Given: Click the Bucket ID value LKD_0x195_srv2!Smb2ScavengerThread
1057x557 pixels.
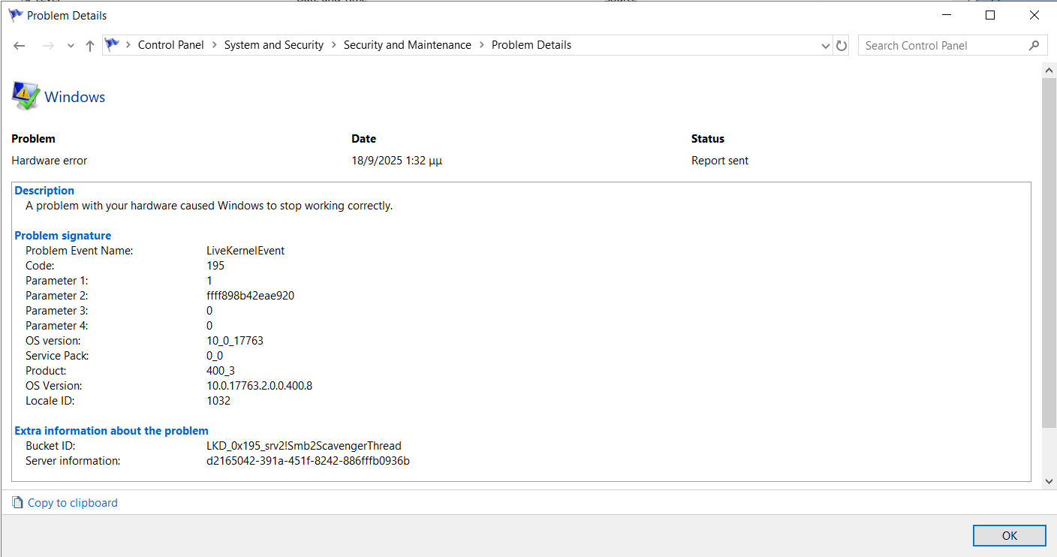Looking at the screenshot, I should (x=304, y=446).
